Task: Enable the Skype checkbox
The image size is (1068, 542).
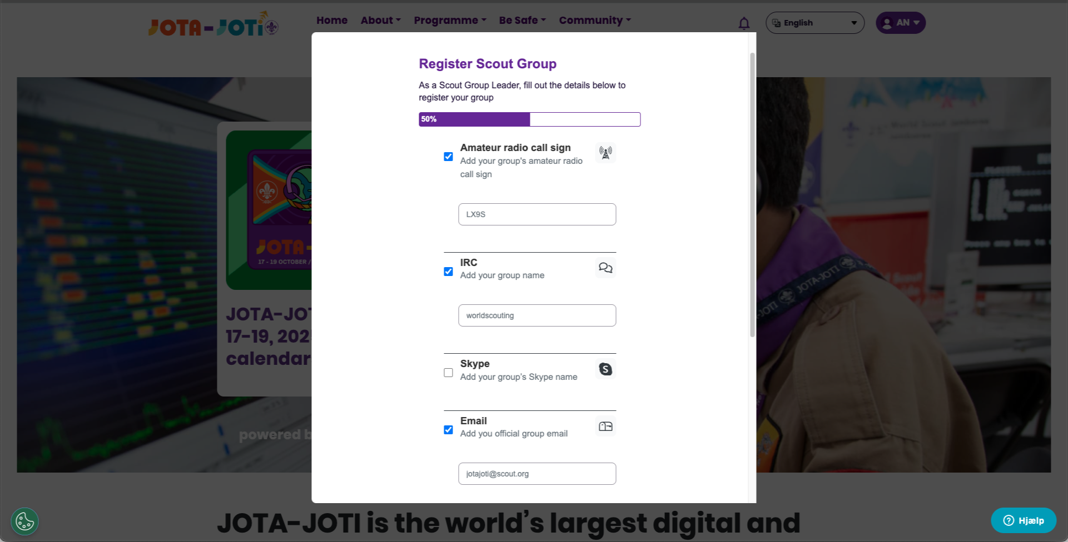Action: [x=448, y=373]
